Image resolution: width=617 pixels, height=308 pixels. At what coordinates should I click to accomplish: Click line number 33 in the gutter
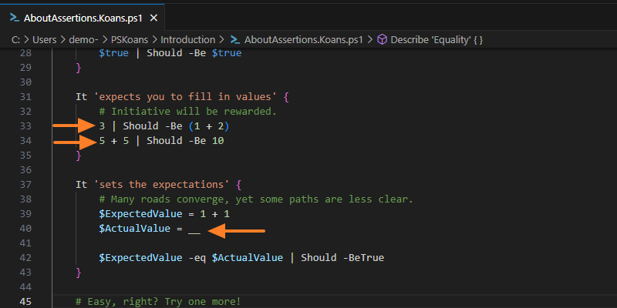(x=25, y=126)
